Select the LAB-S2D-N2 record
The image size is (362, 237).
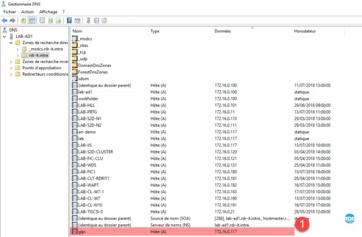[89, 125]
